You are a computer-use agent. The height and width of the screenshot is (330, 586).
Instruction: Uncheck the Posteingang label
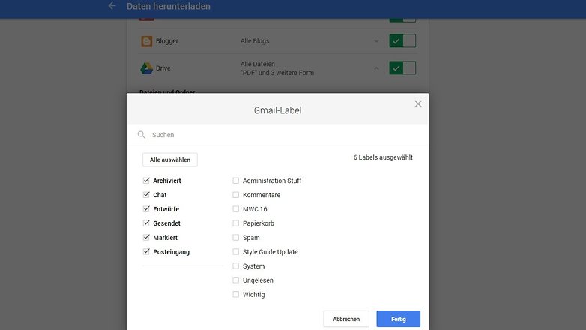146,251
